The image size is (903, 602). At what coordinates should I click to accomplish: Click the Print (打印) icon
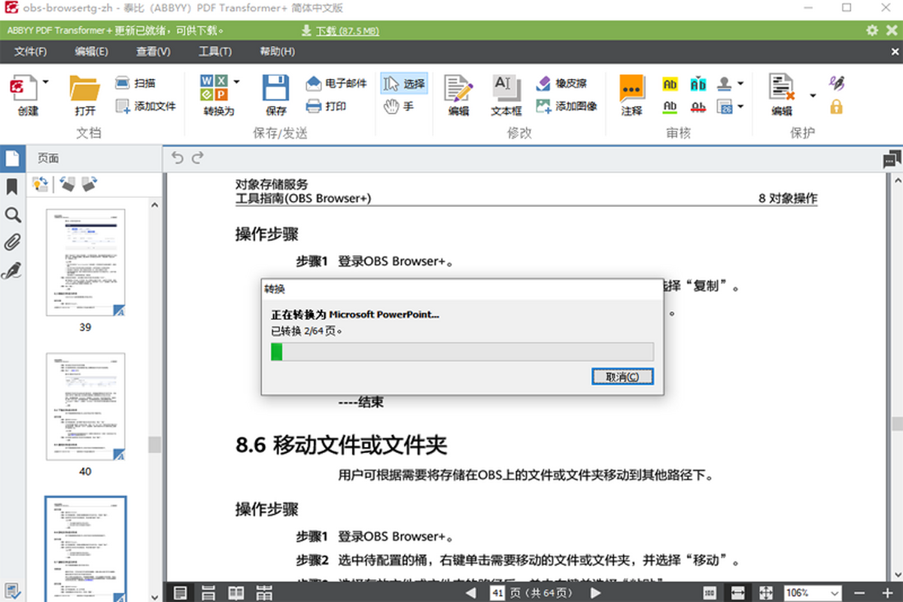314,106
